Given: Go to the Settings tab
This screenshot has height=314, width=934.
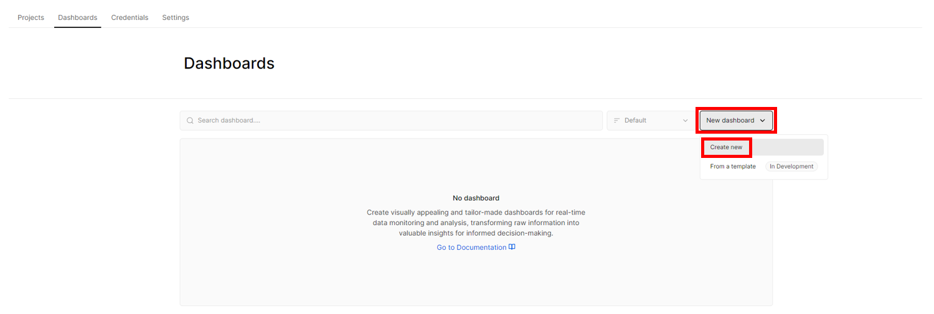Looking at the screenshot, I should click(x=176, y=17).
